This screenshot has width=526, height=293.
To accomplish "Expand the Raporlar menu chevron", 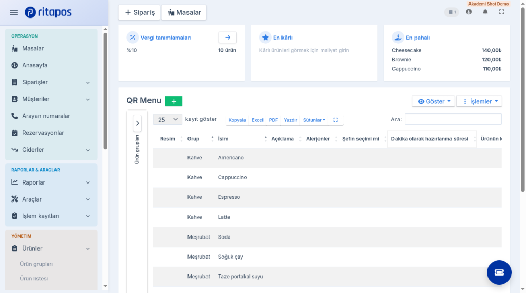I will [x=88, y=182].
